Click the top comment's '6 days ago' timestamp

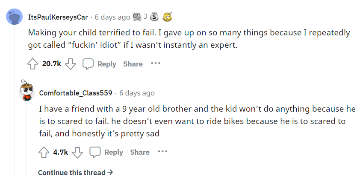[112, 17]
